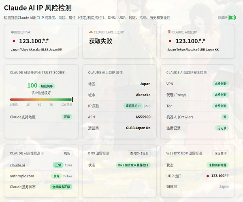Click the ASN value AS55900

(143, 117)
